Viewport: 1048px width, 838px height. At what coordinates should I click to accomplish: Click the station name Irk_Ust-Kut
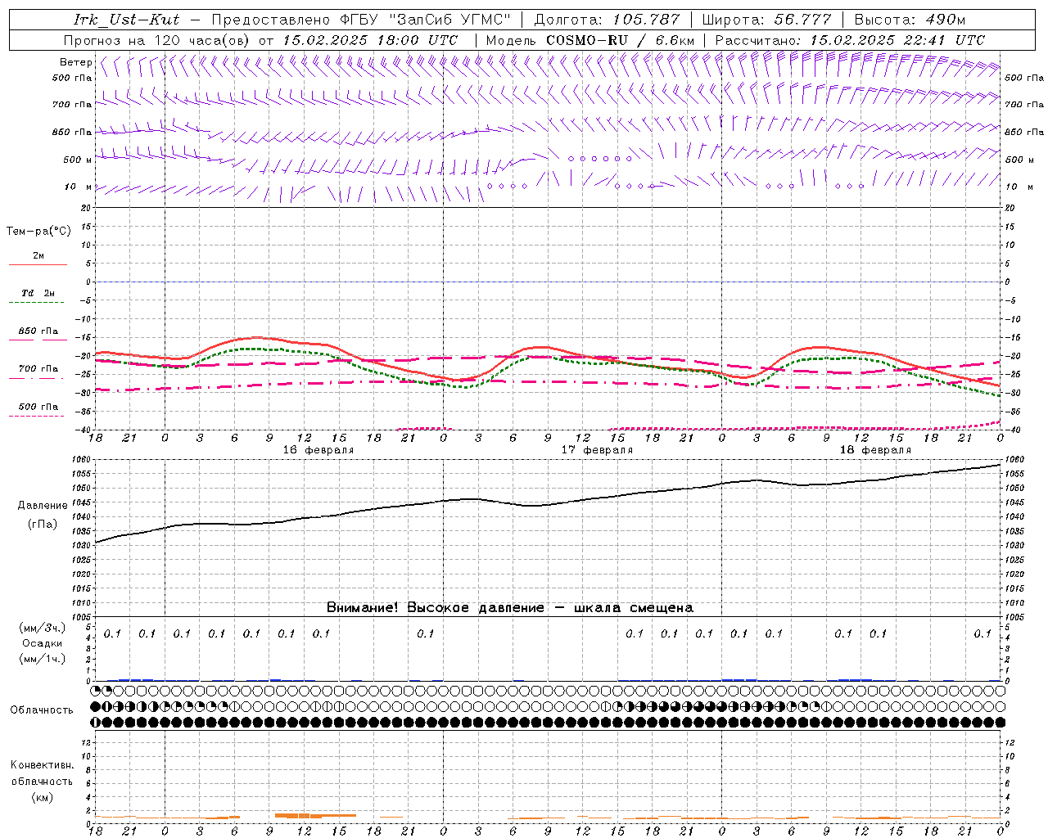pos(126,20)
